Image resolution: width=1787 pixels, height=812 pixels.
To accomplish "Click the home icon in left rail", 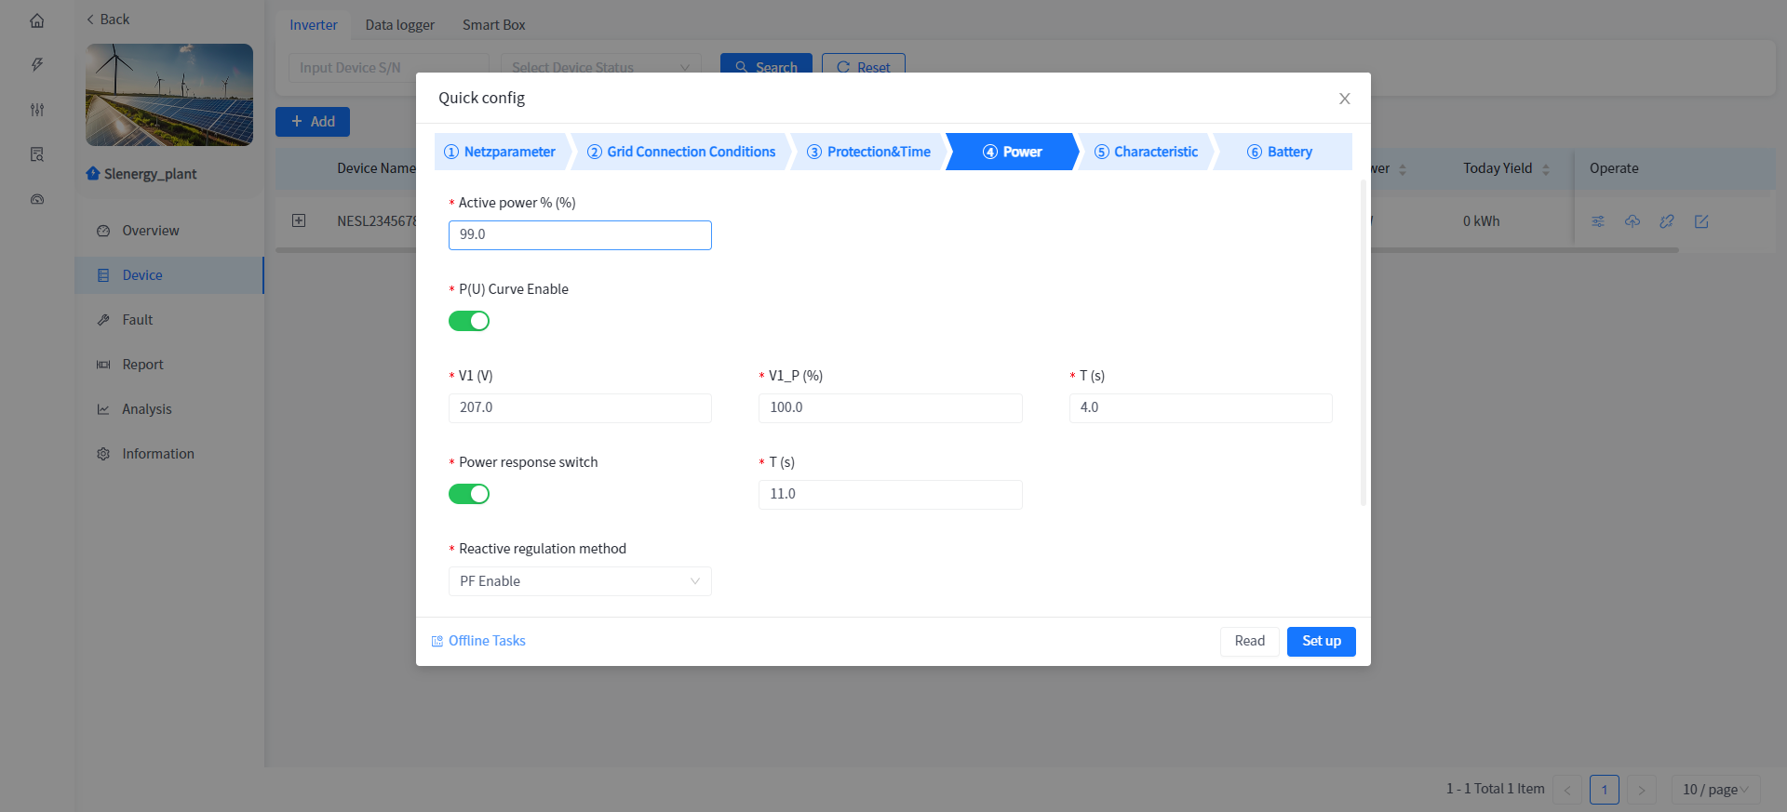I will [x=37, y=20].
